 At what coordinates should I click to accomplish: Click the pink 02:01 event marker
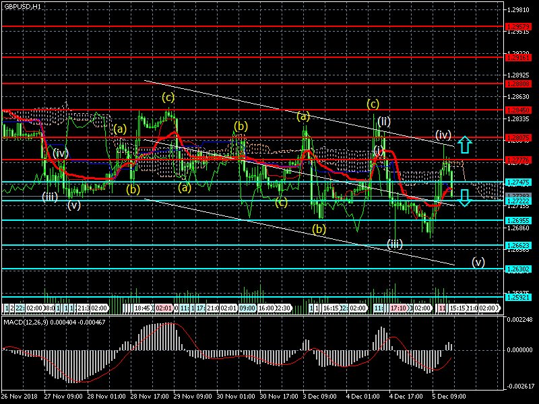coord(164,308)
